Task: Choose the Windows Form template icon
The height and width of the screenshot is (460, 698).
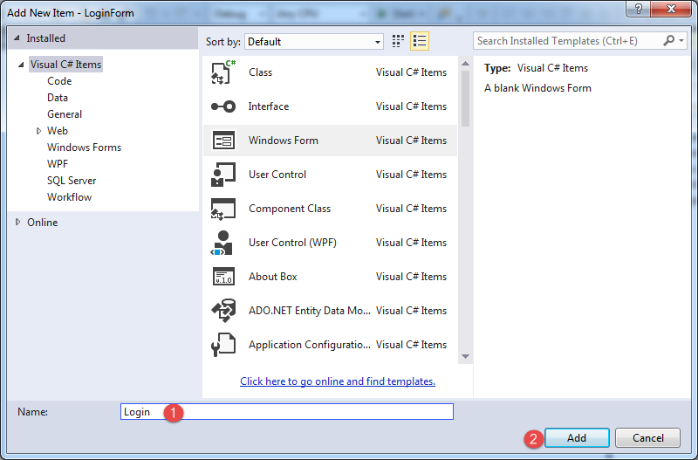Action: [x=223, y=141]
